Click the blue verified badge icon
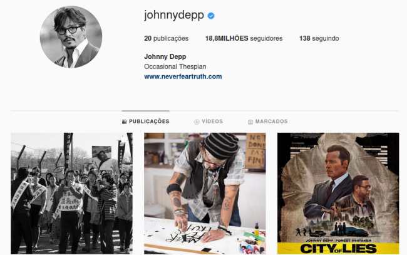The height and width of the screenshot is (255, 407). point(211,16)
